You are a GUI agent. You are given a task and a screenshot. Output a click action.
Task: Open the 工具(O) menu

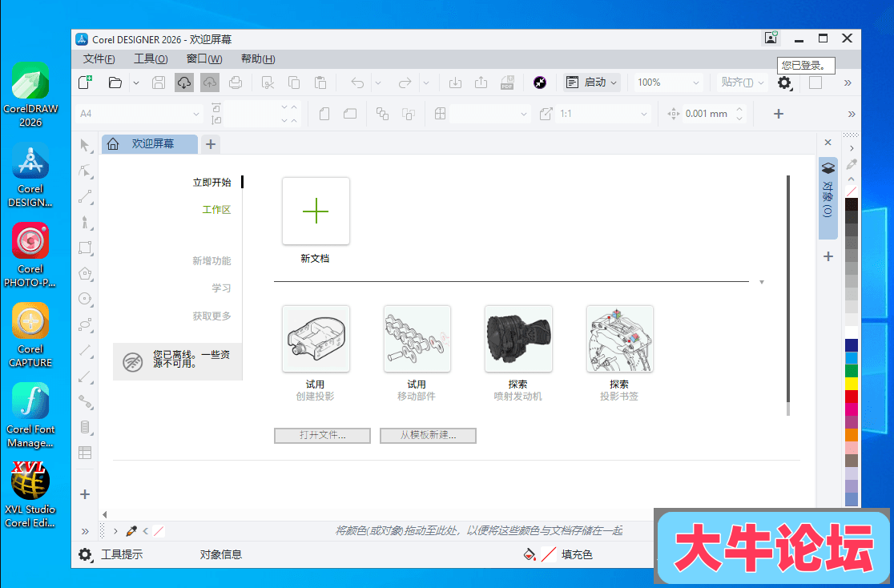click(151, 58)
